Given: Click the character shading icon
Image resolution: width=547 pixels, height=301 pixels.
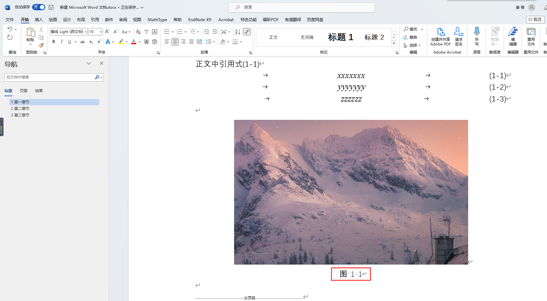Looking at the screenshot, I should click(146, 42).
